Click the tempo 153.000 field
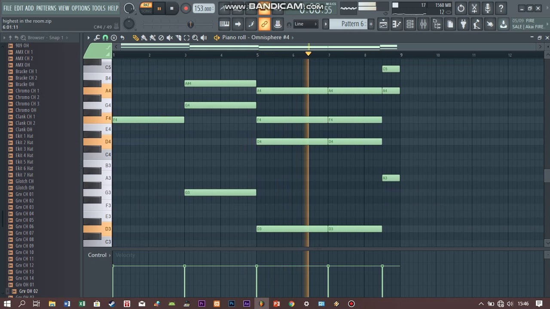Image resolution: width=550 pixels, height=309 pixels. (x=203, y=9)
